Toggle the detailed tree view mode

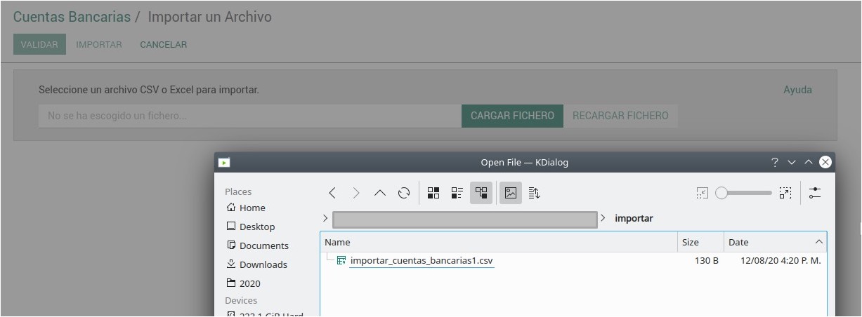click(x=481, y=193)
